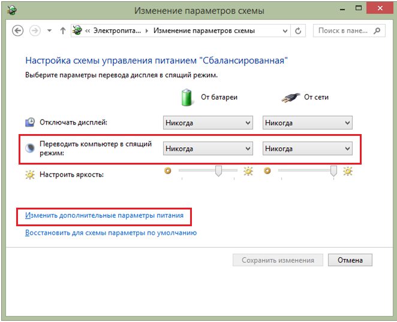The width and height of the screenshot is (397, 322).
Task: Click the Back navigation arrow
Action: pyautogui.click(x=18, y=31)
